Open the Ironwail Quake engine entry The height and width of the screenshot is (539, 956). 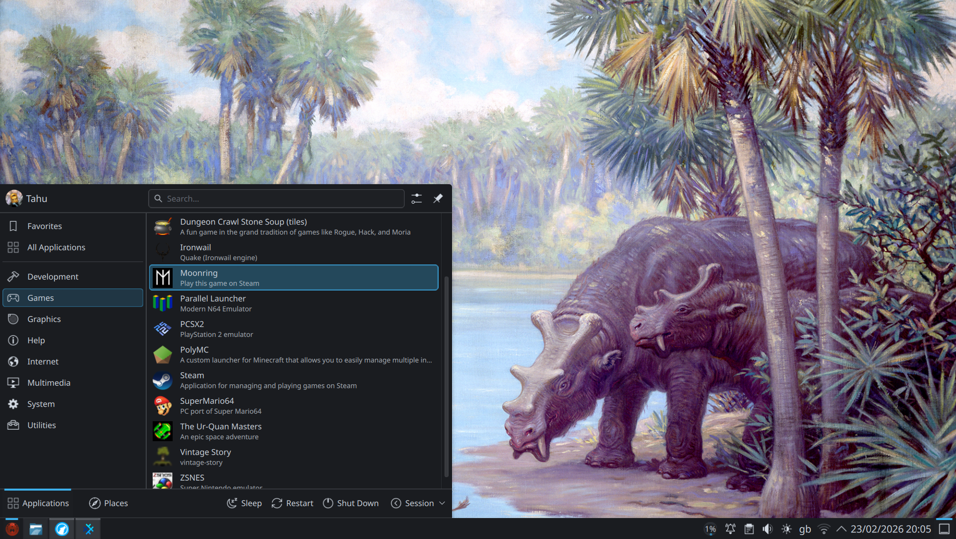(294, 252)
